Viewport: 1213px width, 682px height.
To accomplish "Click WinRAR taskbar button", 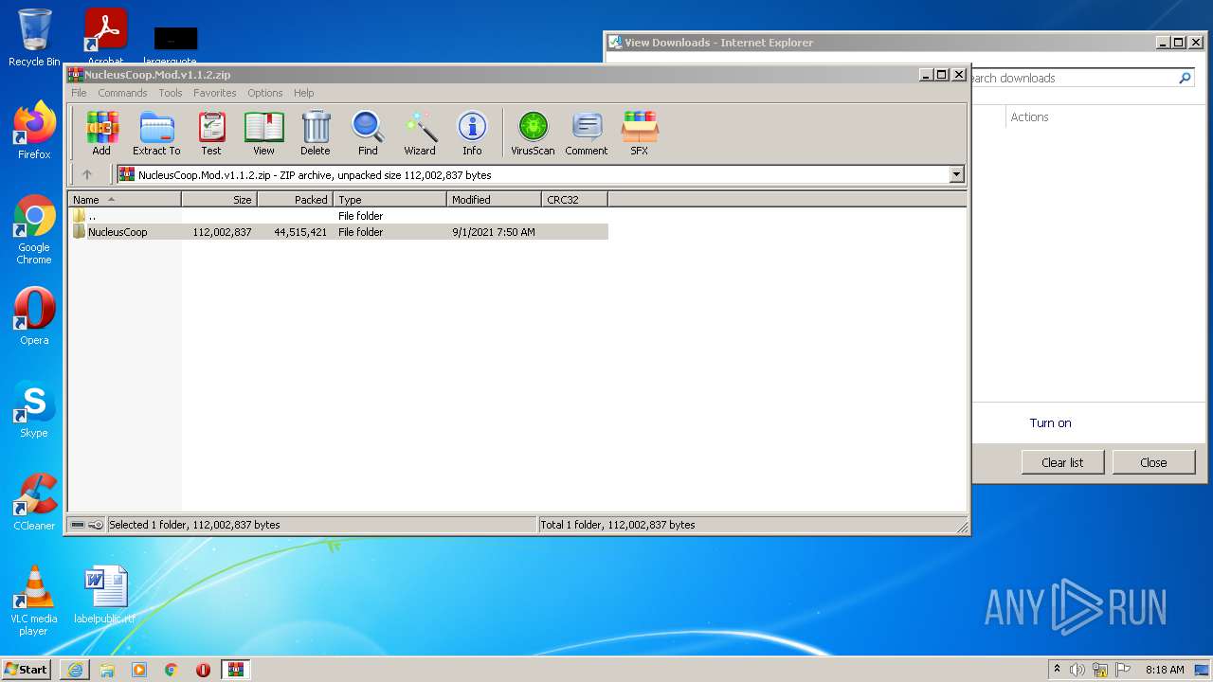I will pos(236,670).
